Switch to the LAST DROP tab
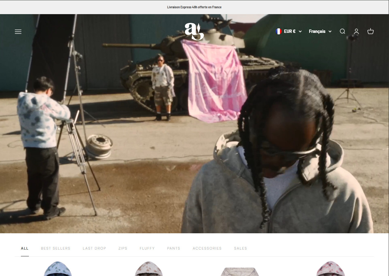 point(94,248)
